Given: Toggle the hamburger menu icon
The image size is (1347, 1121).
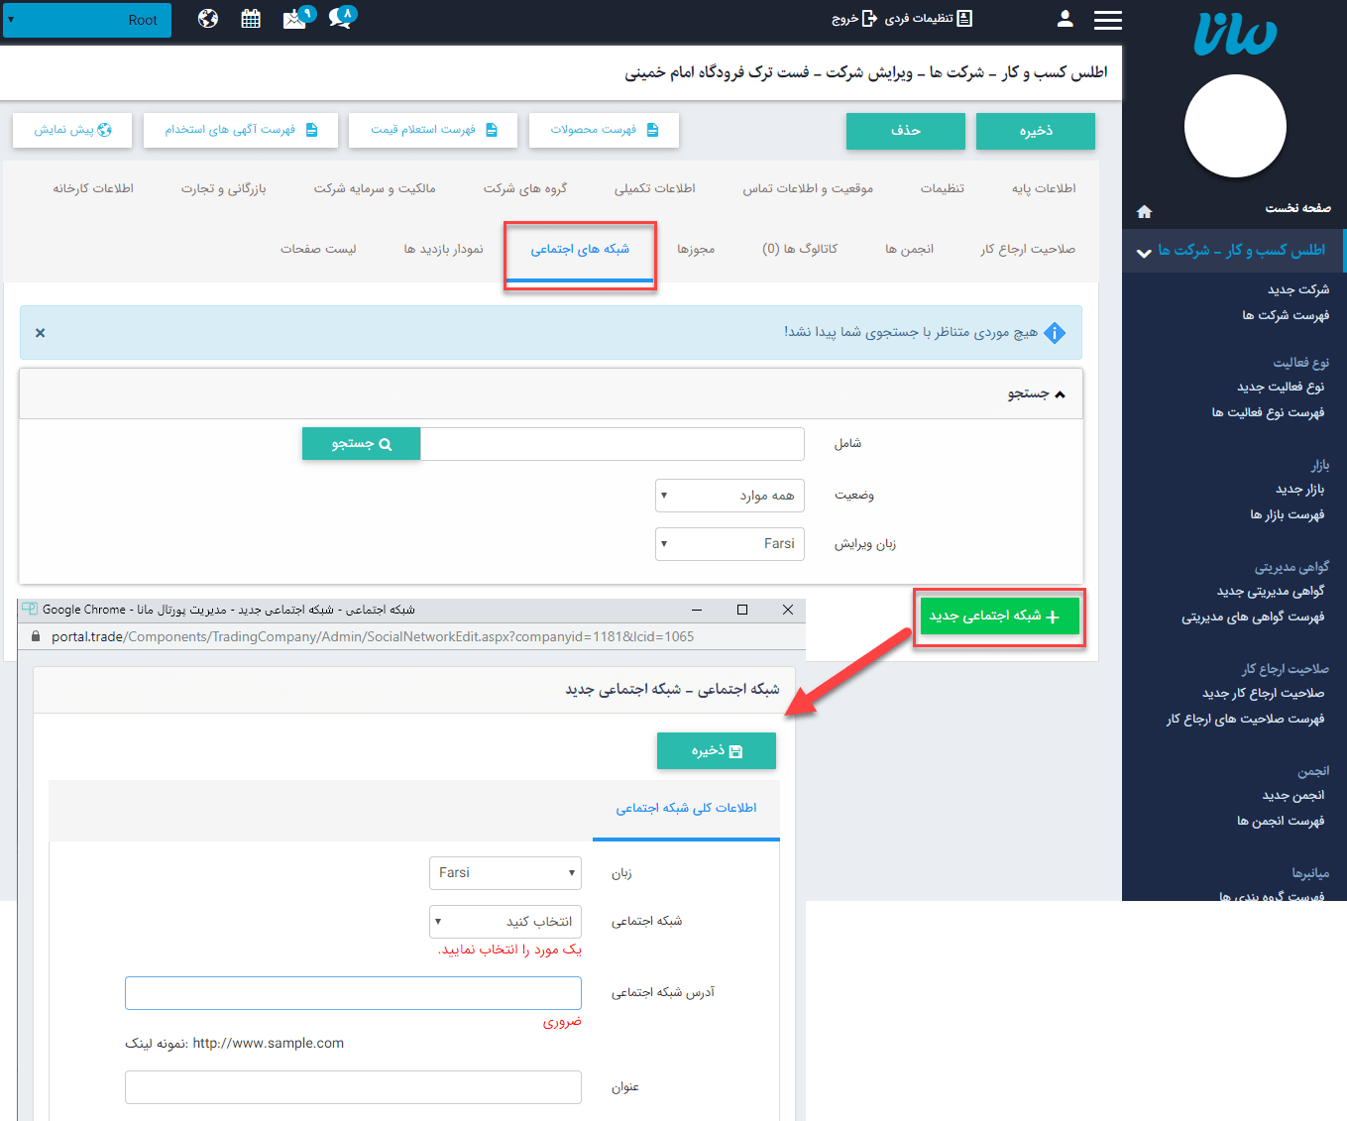Looking at the screenshot, I should pyautogui.click(x=1107, y=20).
